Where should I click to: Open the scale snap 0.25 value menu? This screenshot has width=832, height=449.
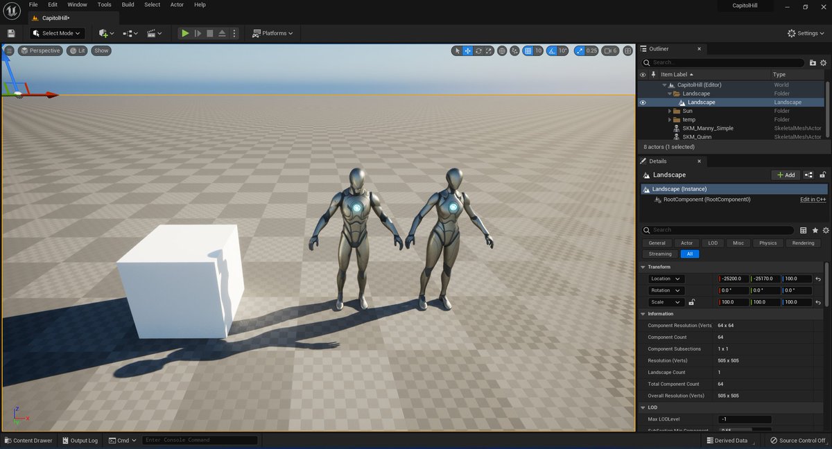coord(591,51)
